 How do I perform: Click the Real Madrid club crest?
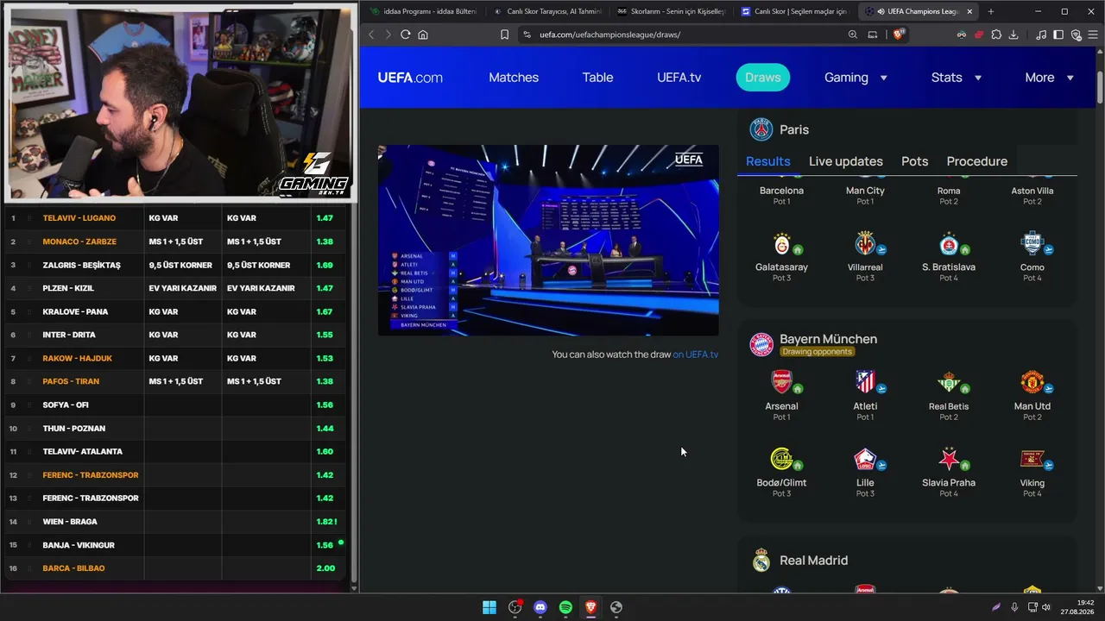coord(761,561)
